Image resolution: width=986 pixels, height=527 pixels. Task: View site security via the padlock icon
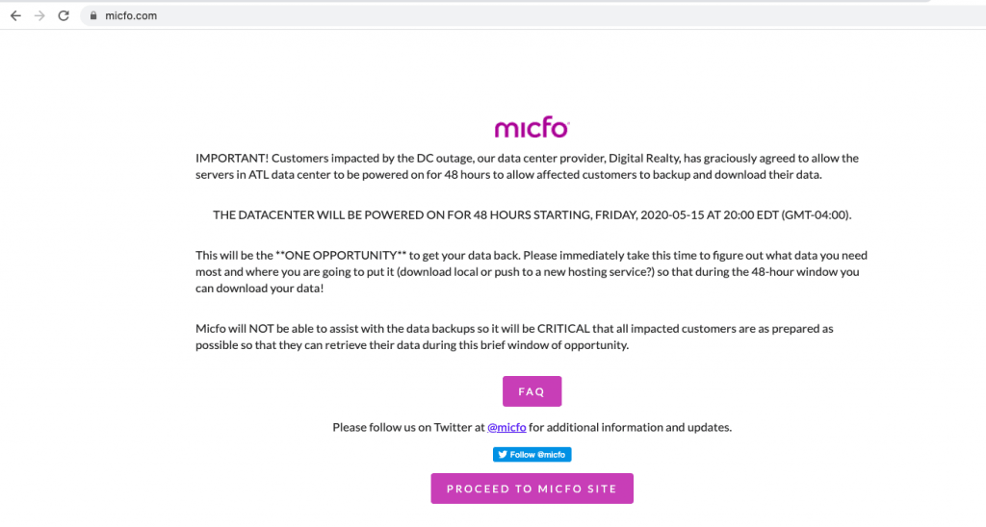(x=93, y=15)
